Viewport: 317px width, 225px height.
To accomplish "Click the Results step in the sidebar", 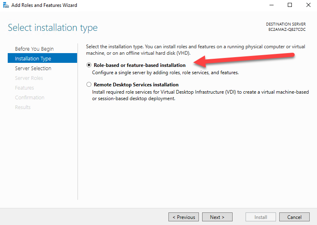I will [23, 107].
